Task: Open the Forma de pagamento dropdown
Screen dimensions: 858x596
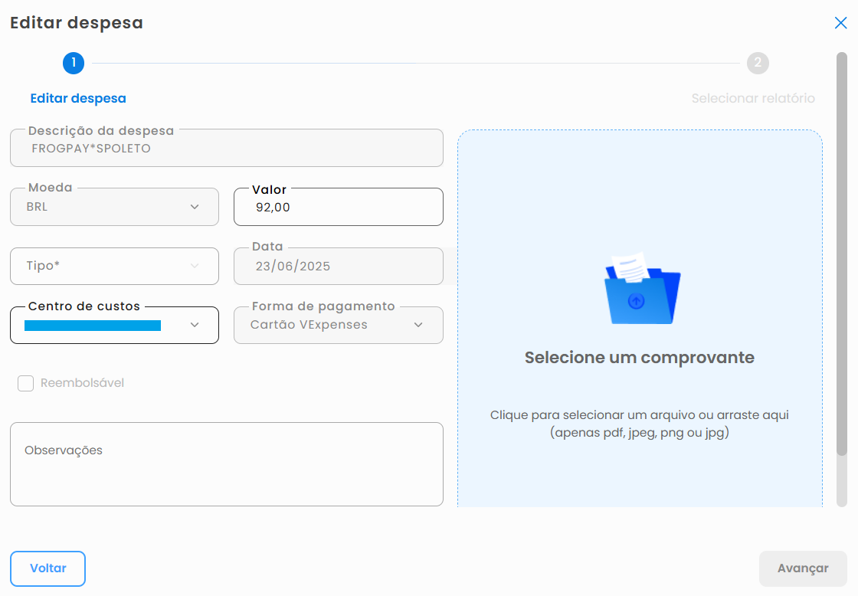Action: pyautogui.click(x=338, y=325)
